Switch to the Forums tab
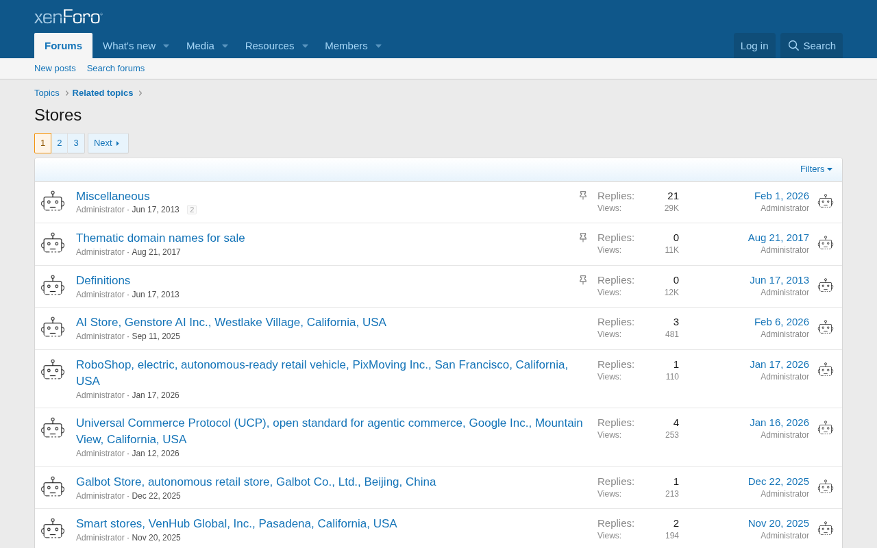Image resolution: width=877 pixels, height=548 pixels. (x=63, y=46)
